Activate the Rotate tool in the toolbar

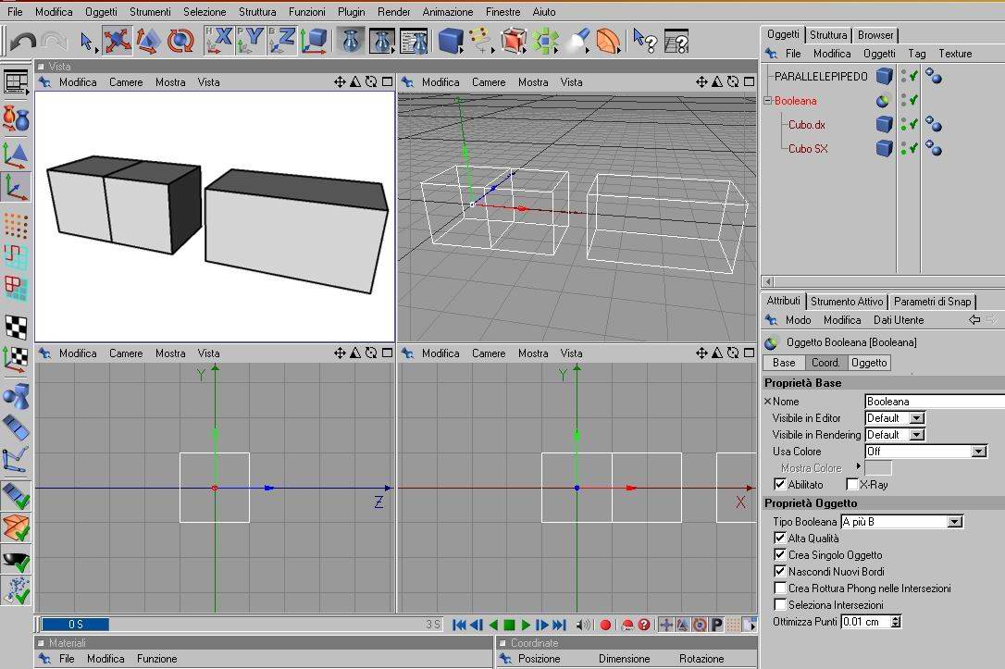click(180, 41)
